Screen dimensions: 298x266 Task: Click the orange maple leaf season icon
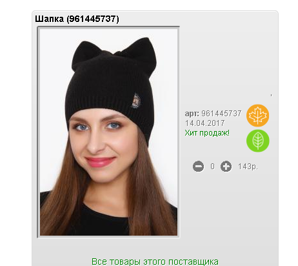coord(257,116)
